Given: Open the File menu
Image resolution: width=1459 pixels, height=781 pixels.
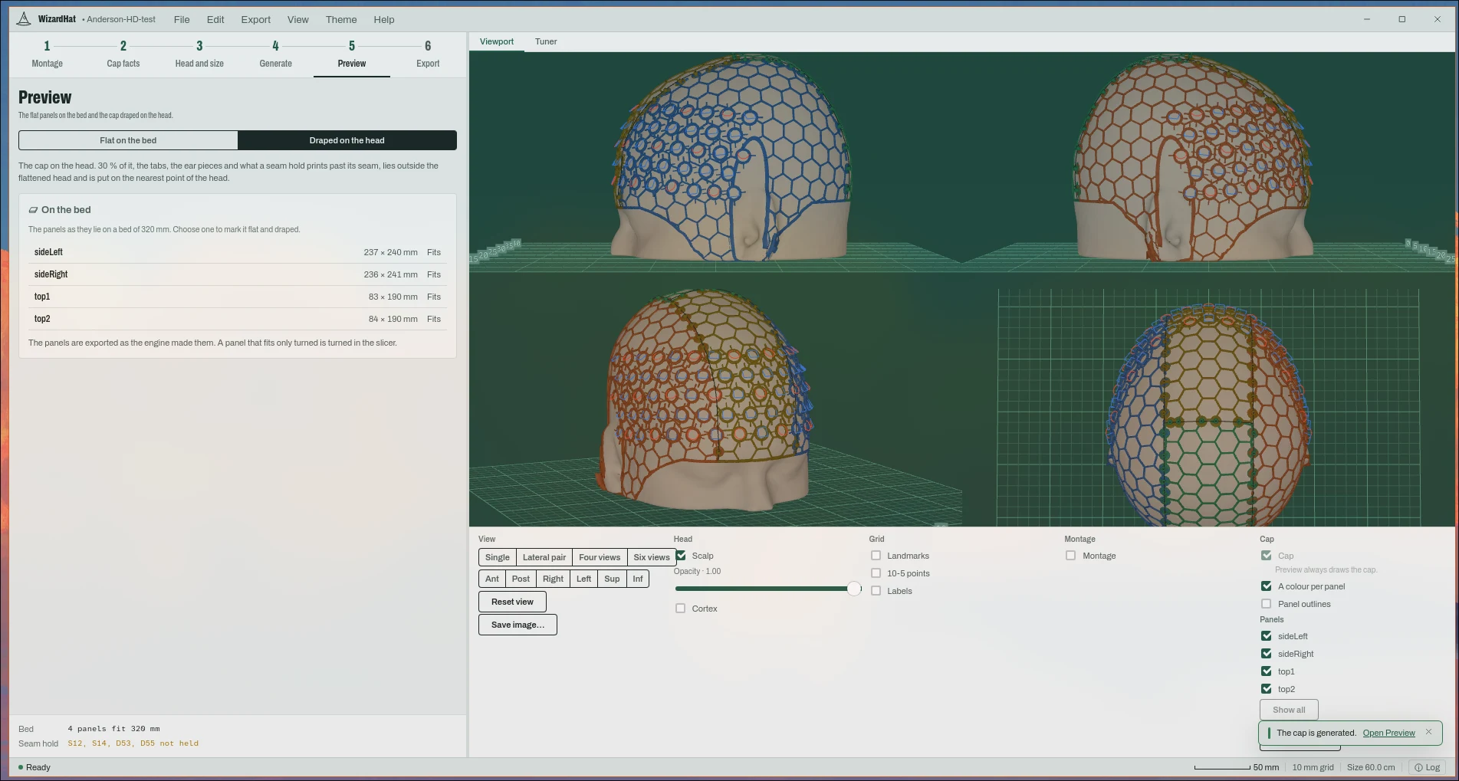Looking at the screenshot, I should point(182,19).
